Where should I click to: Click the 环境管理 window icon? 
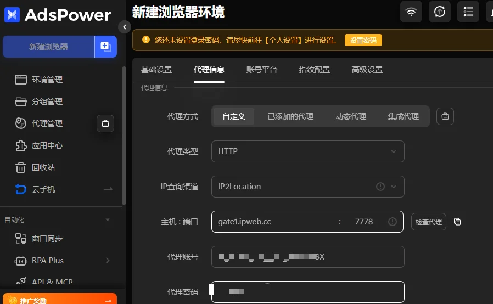(21, 80)
